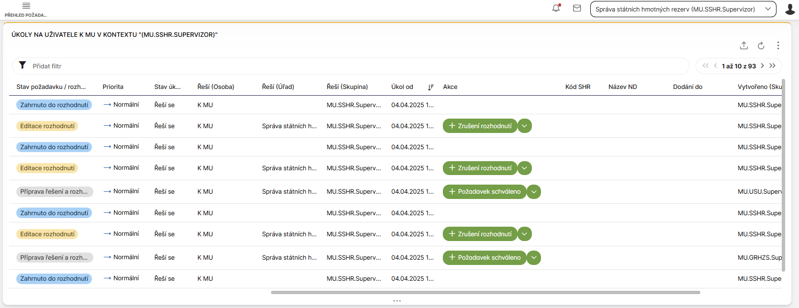The width and height of the screenshot is (799, 308).
Task: Jump to the last page of results
Action: pyautogui.click(x=772, y=66)
